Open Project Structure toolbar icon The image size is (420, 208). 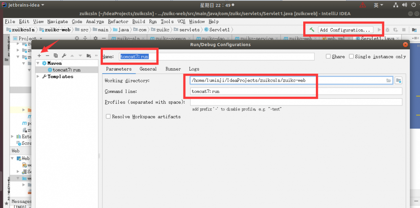click(414, 30)
